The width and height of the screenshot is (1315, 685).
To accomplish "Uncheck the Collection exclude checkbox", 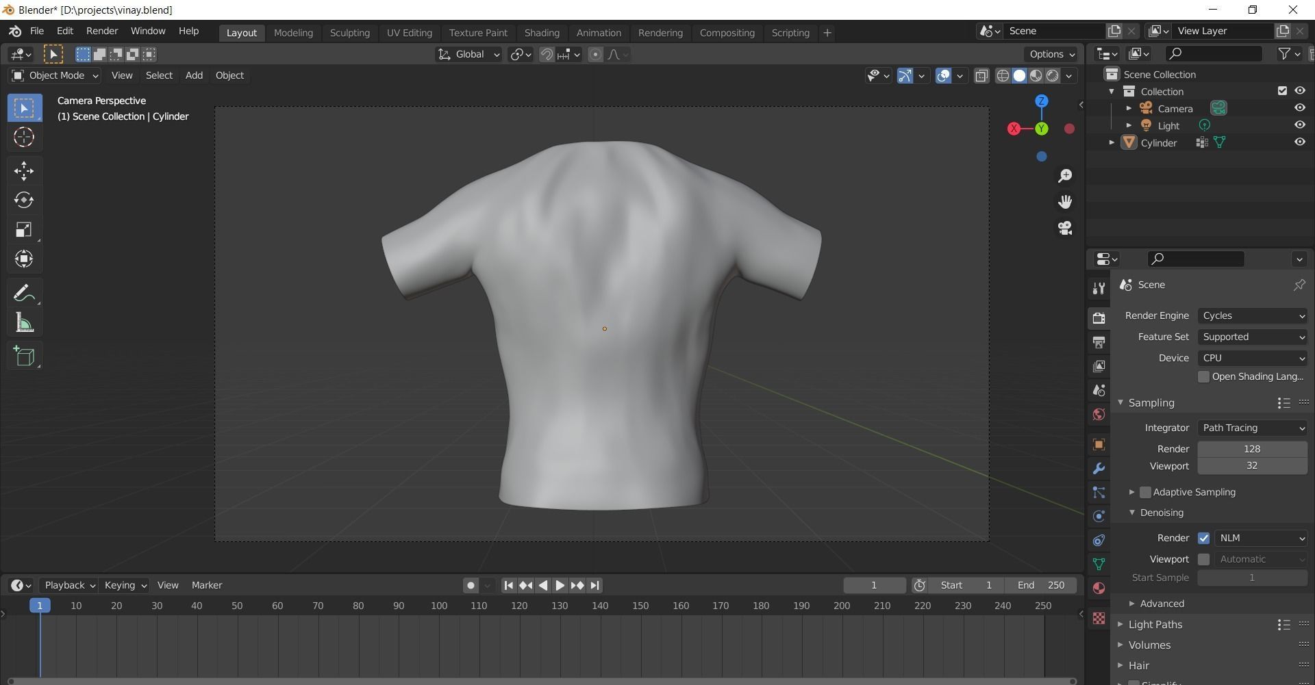I will point(1282,90).
